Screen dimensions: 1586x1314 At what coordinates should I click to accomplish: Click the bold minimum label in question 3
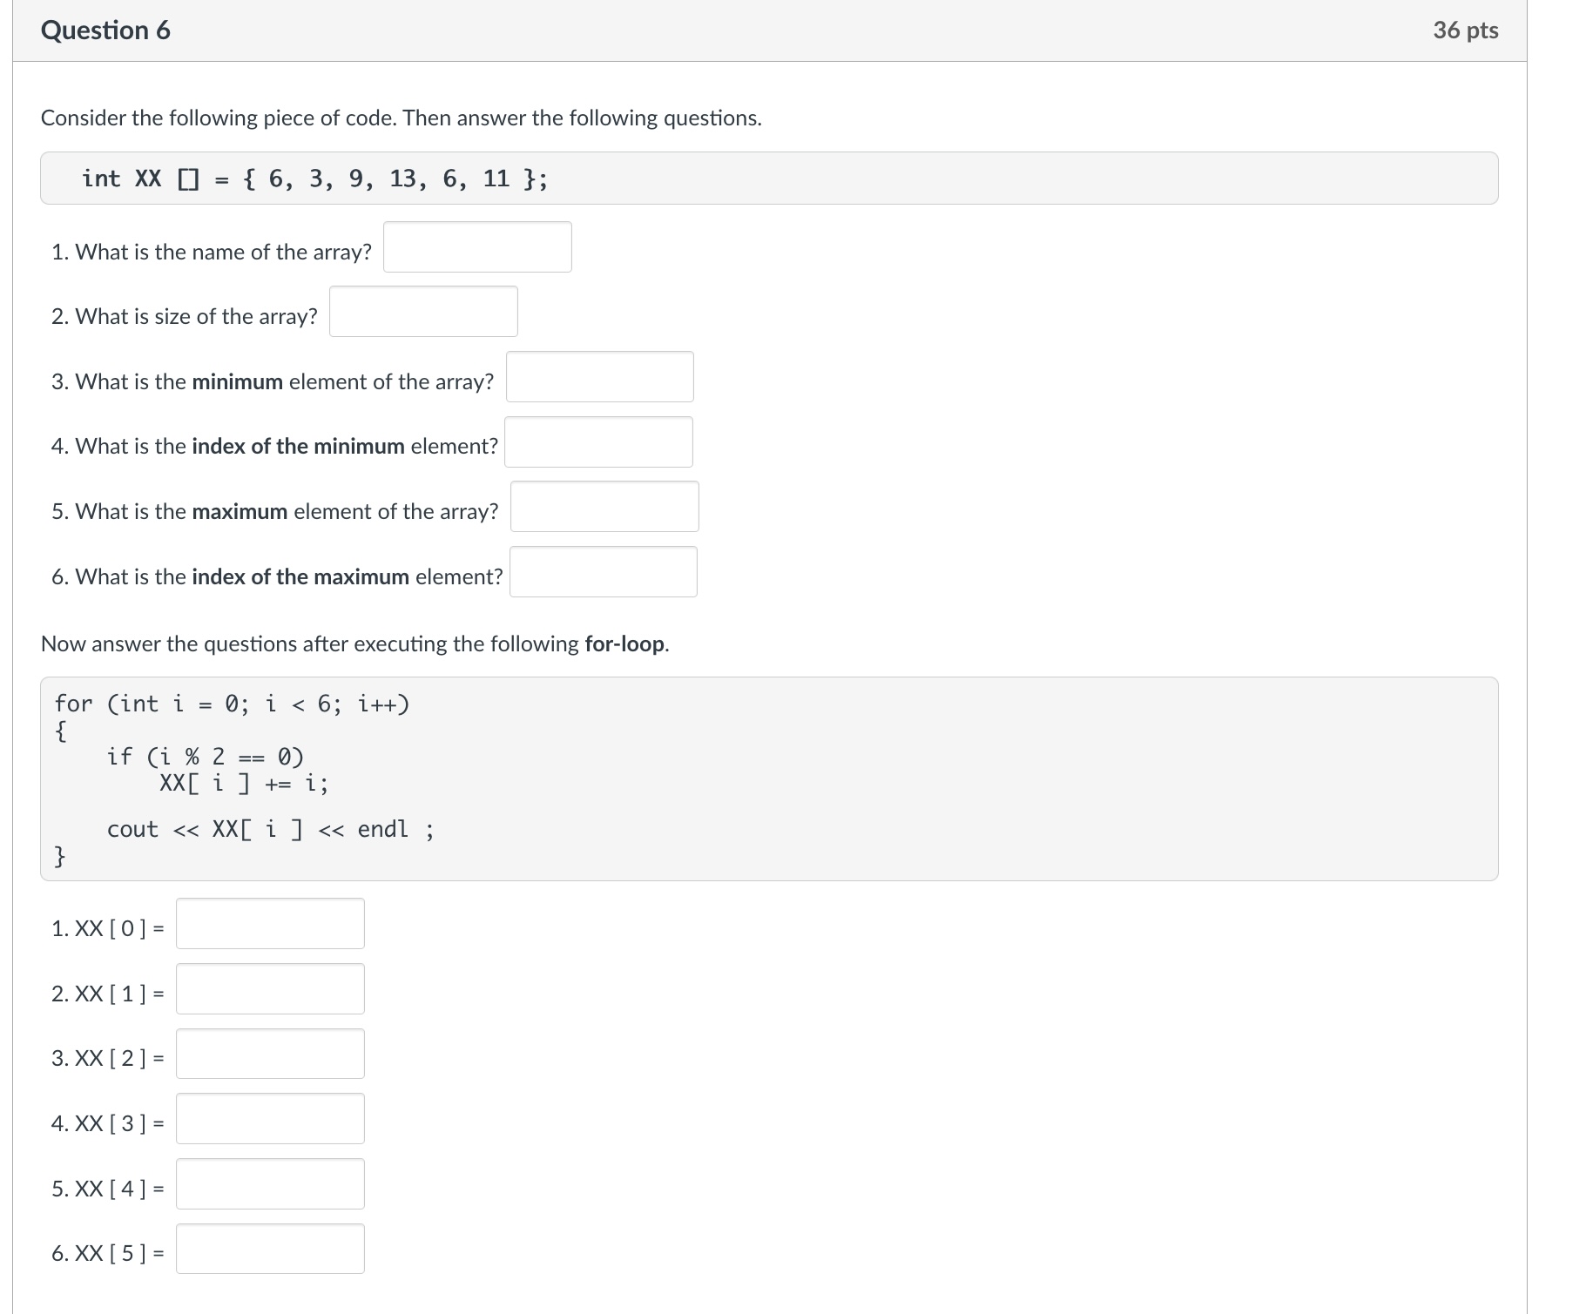[x=236, y=381]
